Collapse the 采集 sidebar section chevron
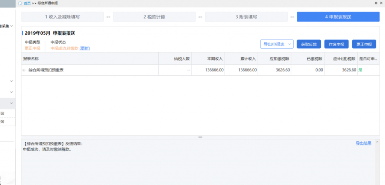The height and width of the screenshot is (185, 385). coord(12,26)
